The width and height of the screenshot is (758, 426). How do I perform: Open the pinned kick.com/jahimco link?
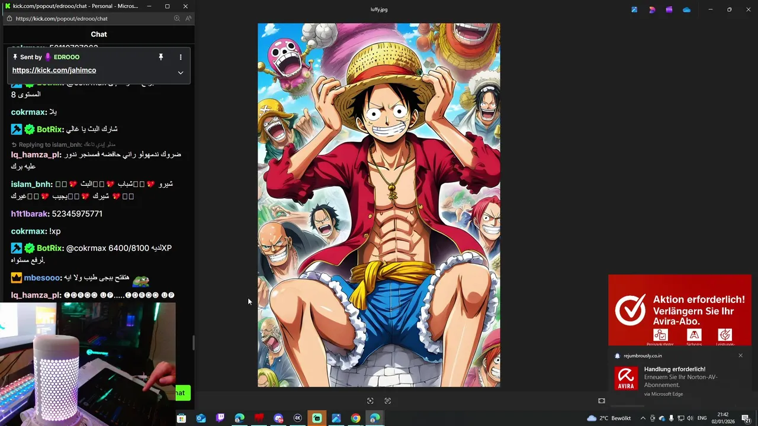click(x=54, y=70)
